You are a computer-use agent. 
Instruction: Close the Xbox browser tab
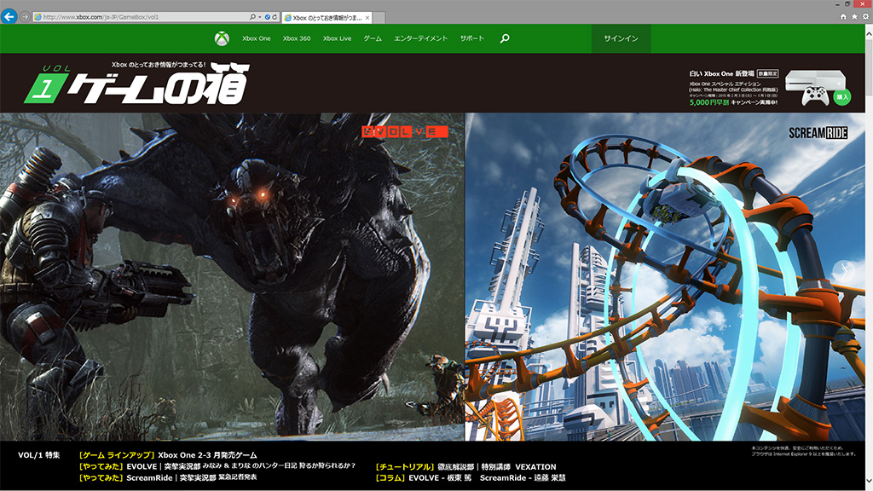point(367,17)
